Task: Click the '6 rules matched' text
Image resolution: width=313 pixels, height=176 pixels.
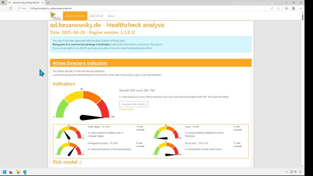Action: (140, 145)
